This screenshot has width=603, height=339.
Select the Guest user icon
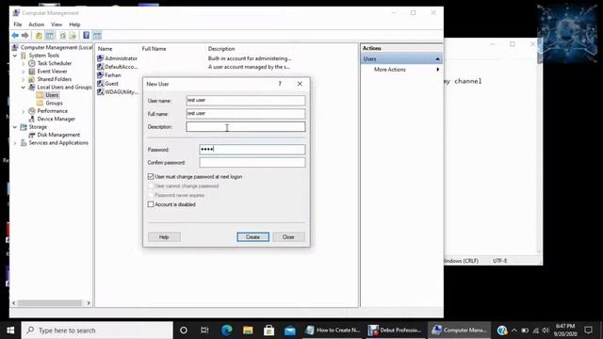tap(101, 84)
